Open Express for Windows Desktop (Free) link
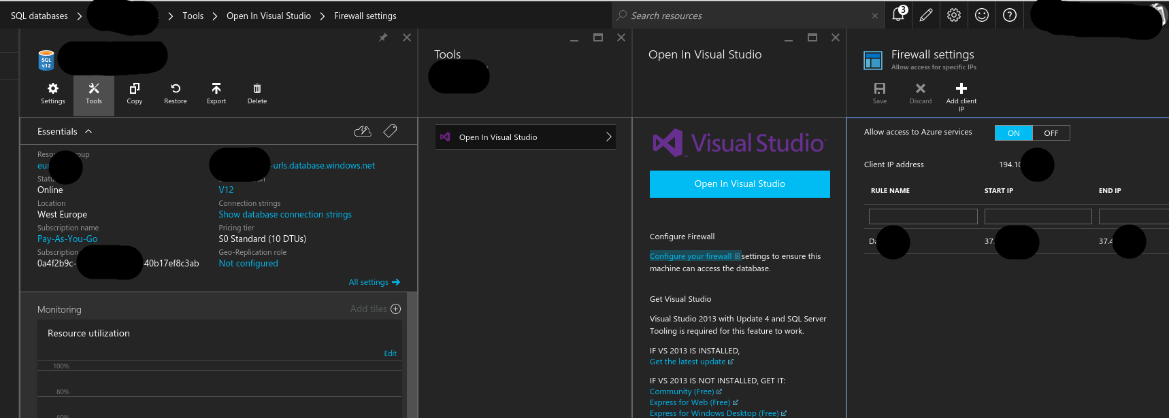 [x=718, y=413]
